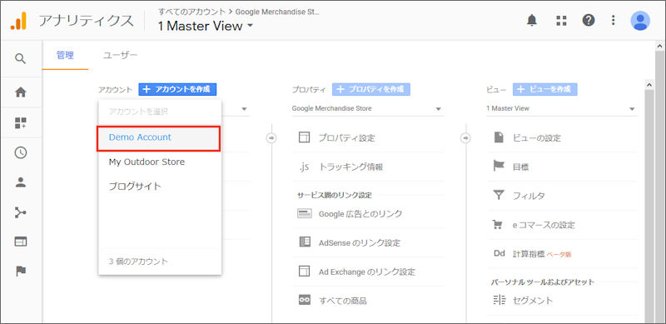The width and height of the screenshot is (666, 324).
Task: Click the アカウントを作成 button
Action: click(x=177, y=89)
